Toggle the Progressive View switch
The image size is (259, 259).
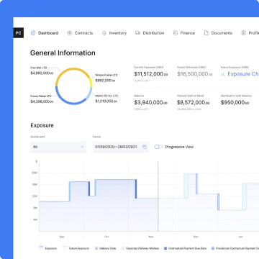point(159,147)
